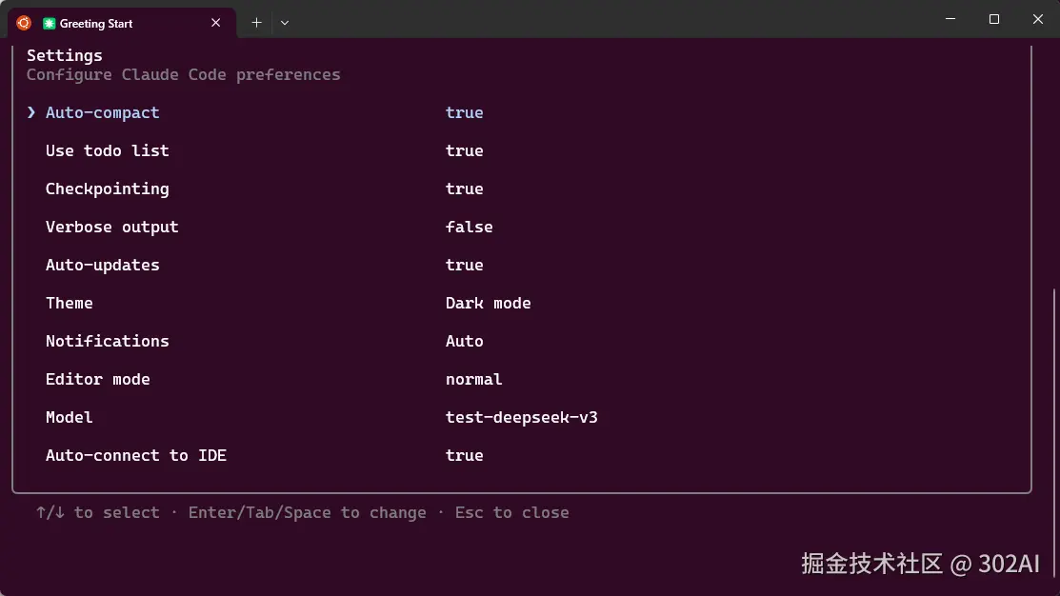Click the Configure Claude Code preferences subtitle
Image resolution: width=1060 pixels, height=596 pixels.
[x=183, y=74]
